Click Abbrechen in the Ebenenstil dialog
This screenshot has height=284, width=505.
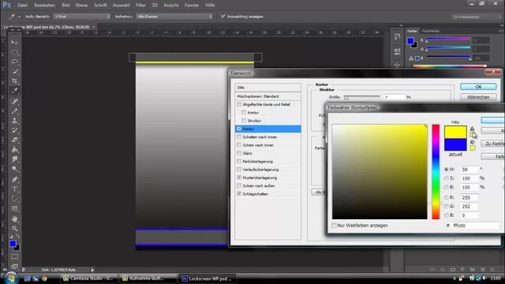[x=478, y=97]
